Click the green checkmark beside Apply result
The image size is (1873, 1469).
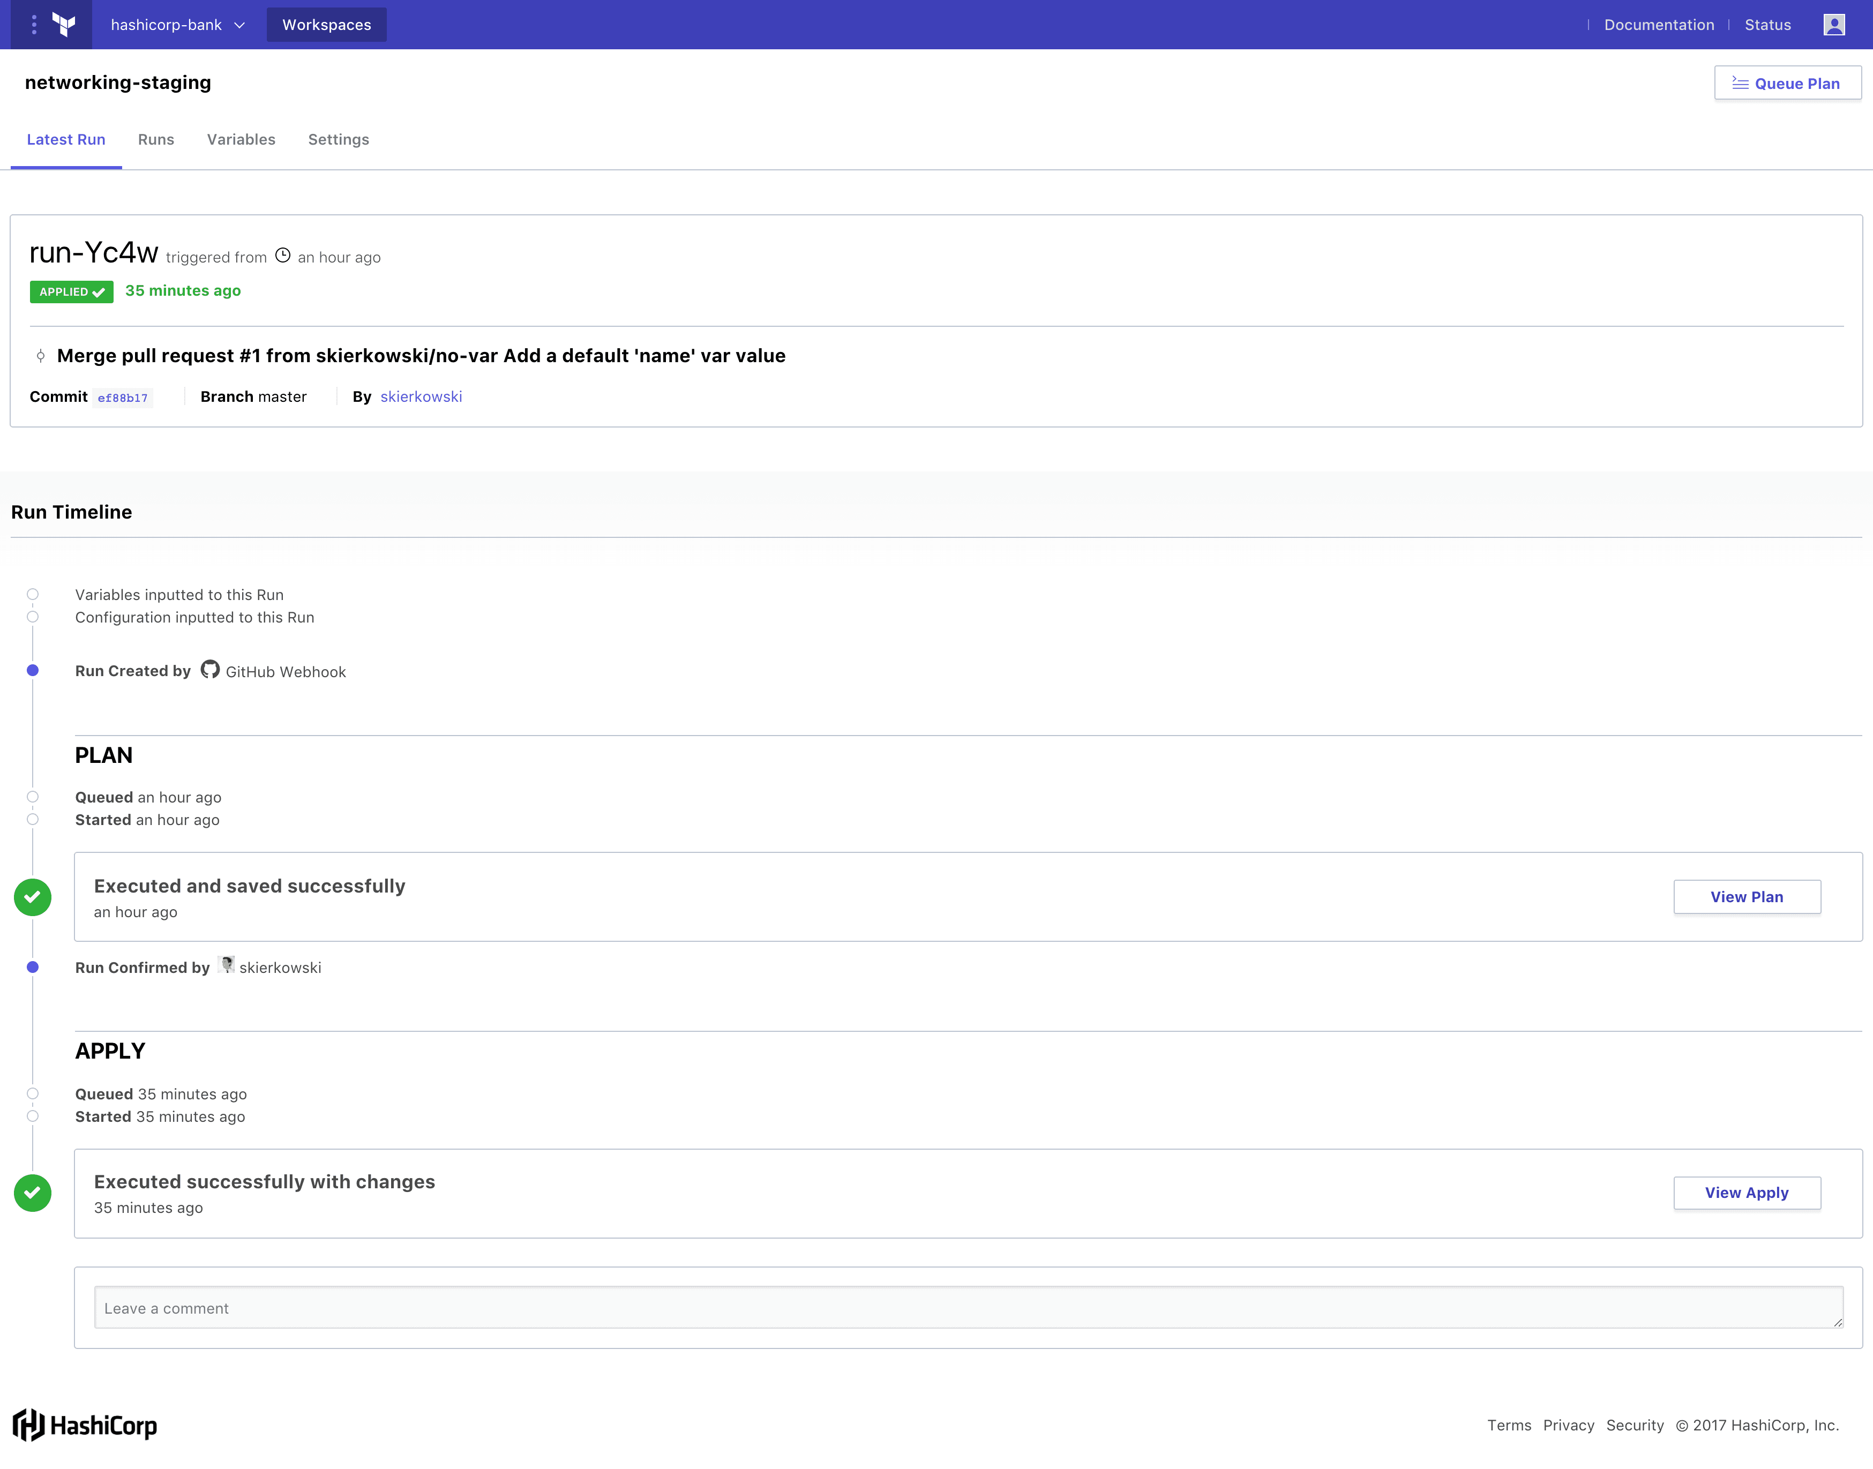tap(33, 1192)
